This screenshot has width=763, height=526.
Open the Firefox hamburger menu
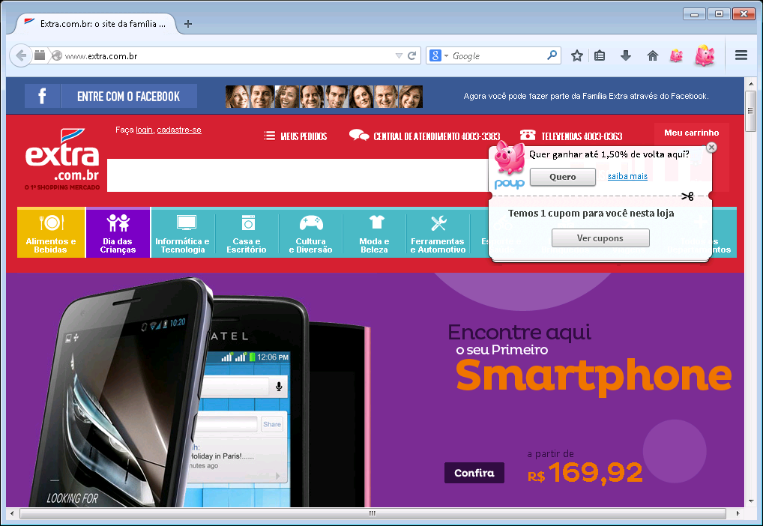741,55
